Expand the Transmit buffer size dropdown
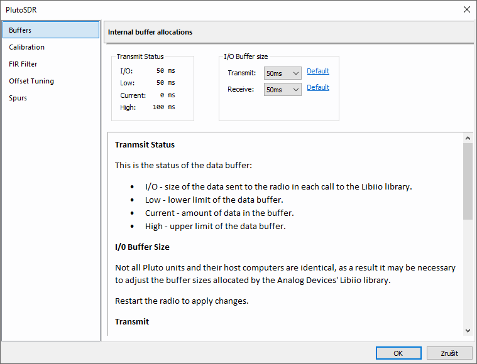This screenshot has width=477, height=364. pos(283,73)
